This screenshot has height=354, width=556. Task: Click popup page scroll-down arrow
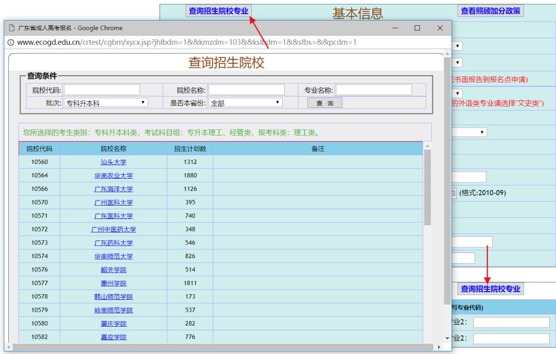coord(447,339)
